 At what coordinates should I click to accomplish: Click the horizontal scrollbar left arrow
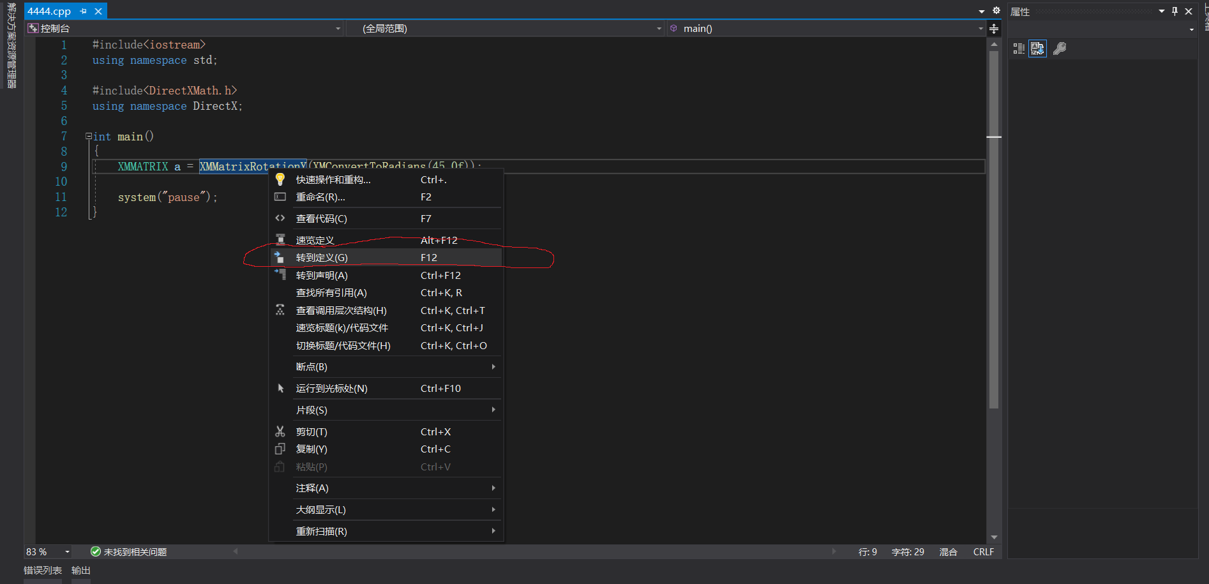click(236, 551)
